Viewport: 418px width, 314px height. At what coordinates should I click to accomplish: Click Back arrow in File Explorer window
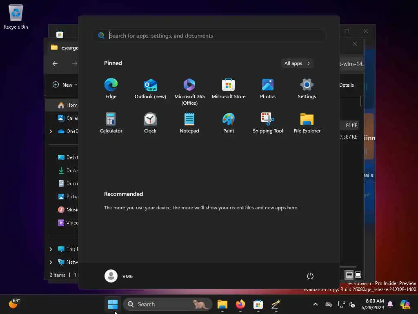[x=55, y=63]
